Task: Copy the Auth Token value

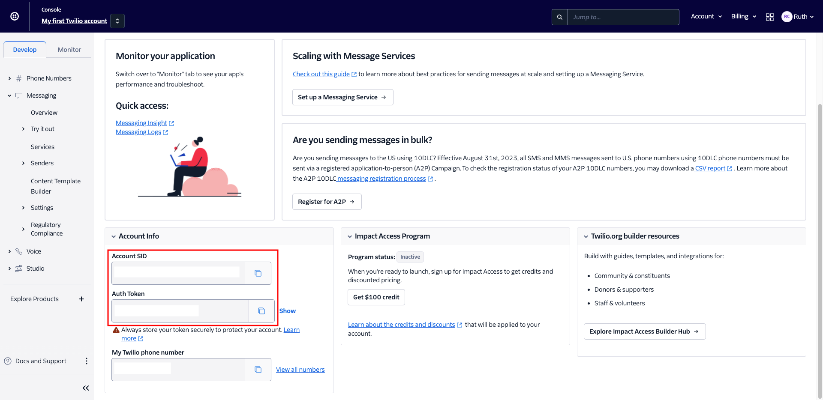Action: [x=261, y=311]
